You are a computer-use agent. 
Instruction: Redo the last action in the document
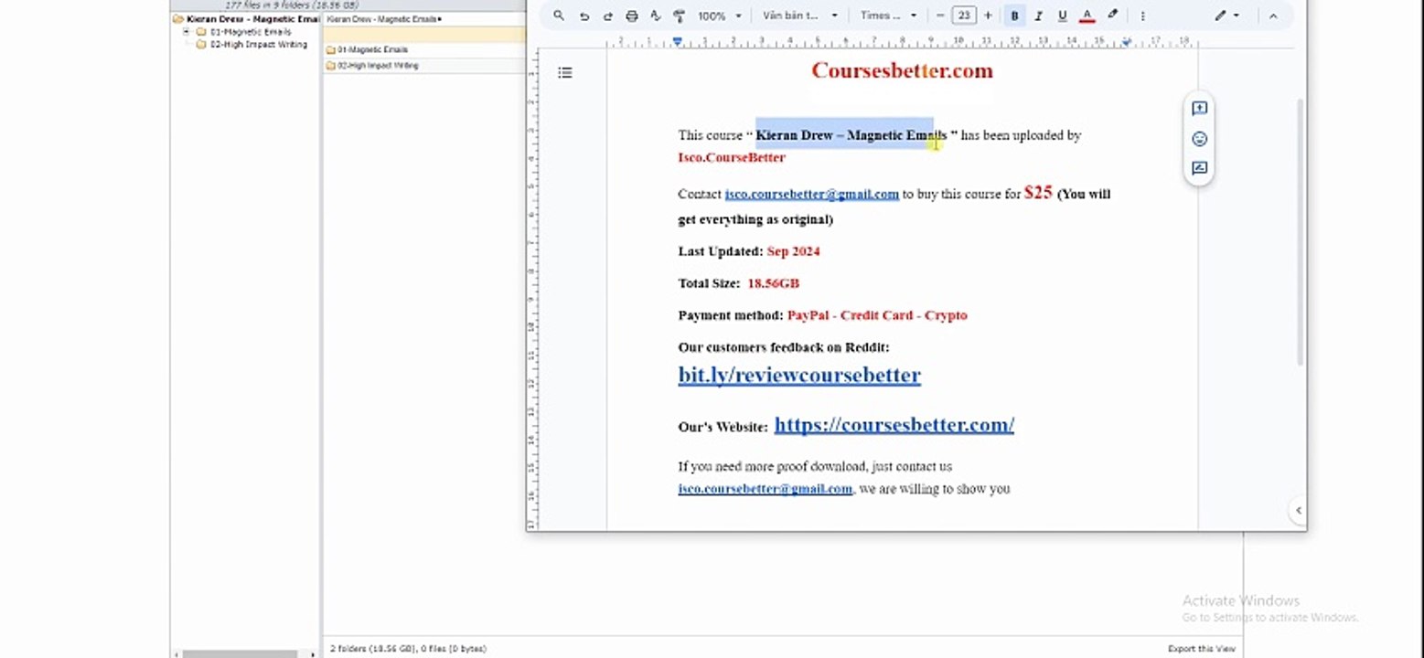click(x=607, y=16)
